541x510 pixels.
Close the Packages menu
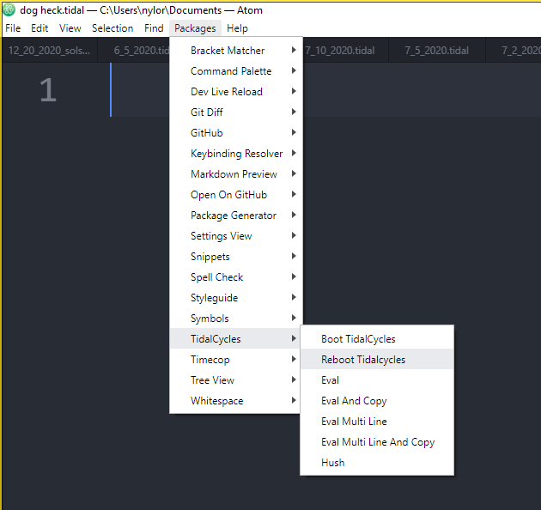pos(195,28)
